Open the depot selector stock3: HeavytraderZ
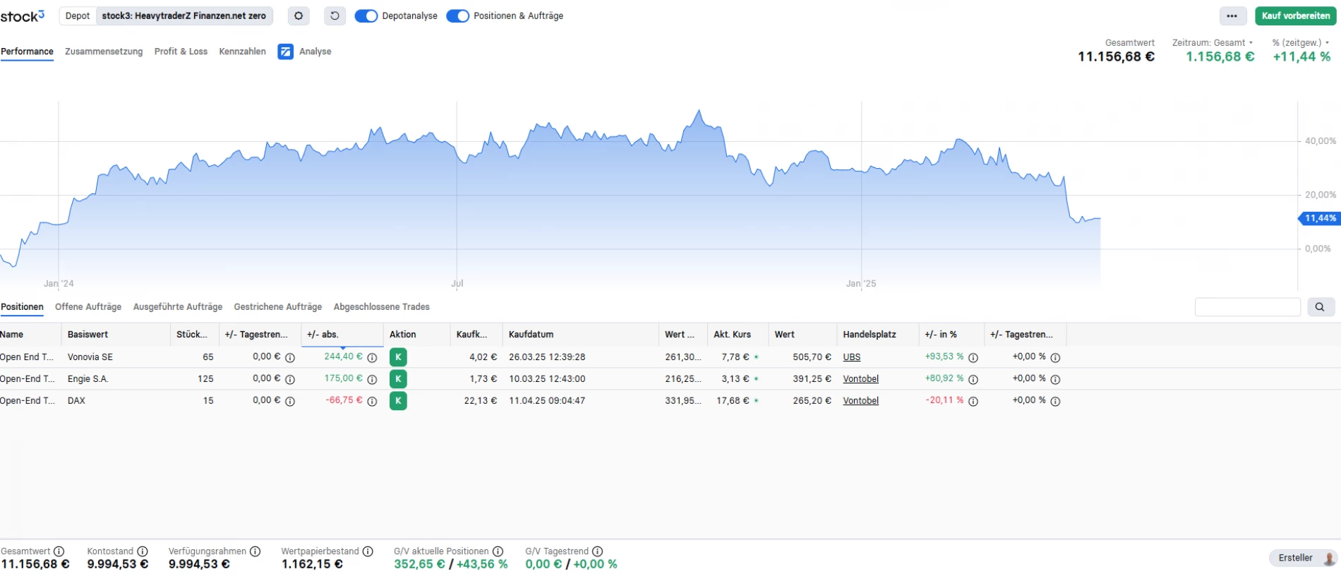The image size is (1341, 574). pyautogui.click(x=184, y=16)
